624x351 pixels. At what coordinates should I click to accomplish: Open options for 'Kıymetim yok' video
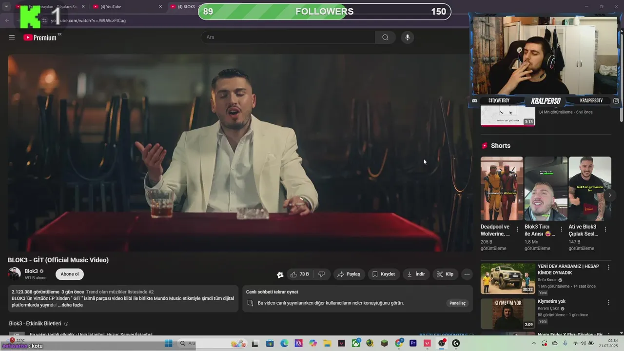[608, 302]
